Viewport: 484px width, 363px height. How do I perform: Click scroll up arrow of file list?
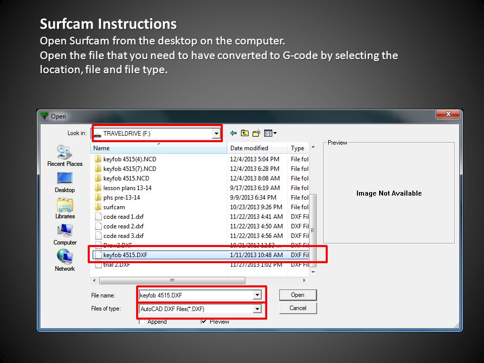[x=313, y=147]
